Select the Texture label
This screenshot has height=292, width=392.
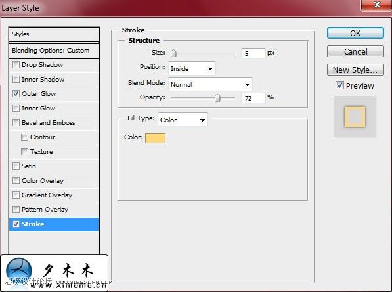(41, 152)
